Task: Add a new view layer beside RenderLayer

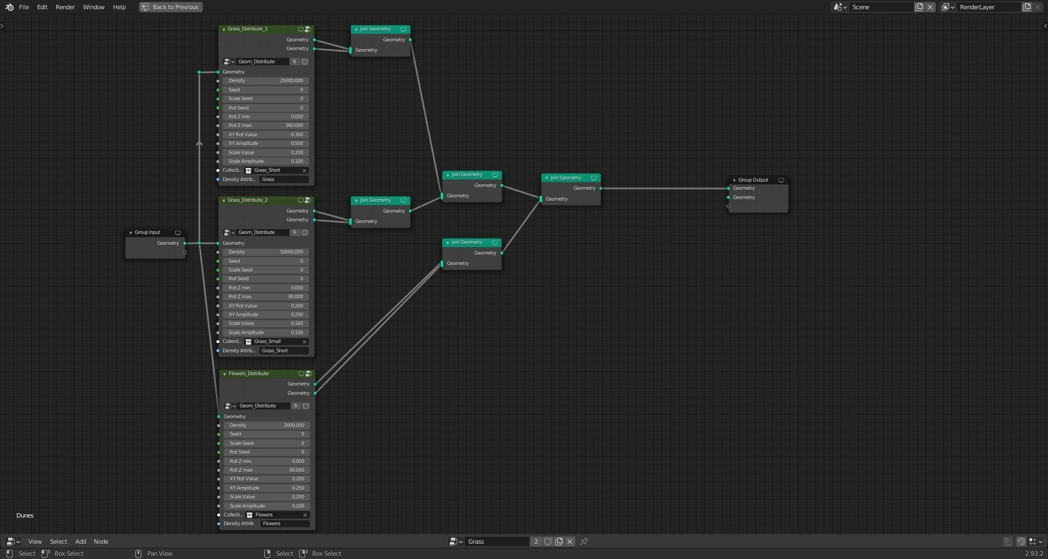Action: click(x=1027, y=7)
